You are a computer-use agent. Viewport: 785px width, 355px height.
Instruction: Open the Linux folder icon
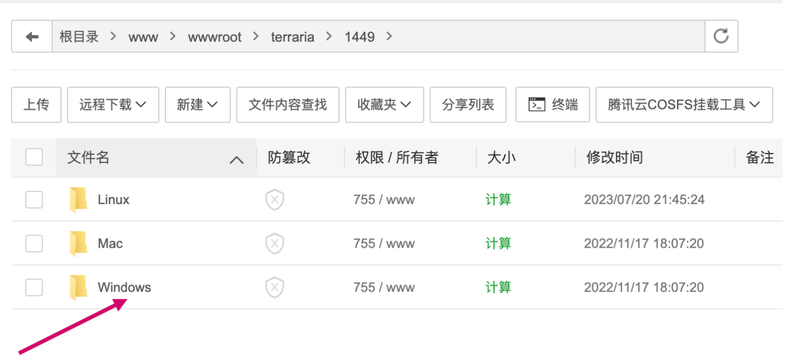pos(79,199)
